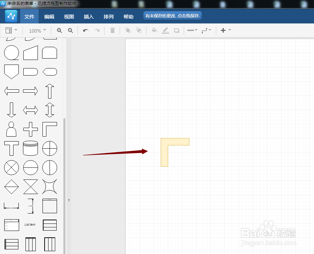The height and width of the screenshot is (254, 314).
Task: Select the List Item shape
Action: (x=30, y=225)
